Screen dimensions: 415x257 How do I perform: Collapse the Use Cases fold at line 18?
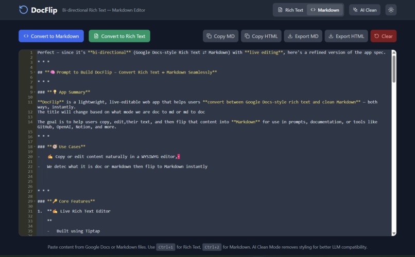pos(34,147)
